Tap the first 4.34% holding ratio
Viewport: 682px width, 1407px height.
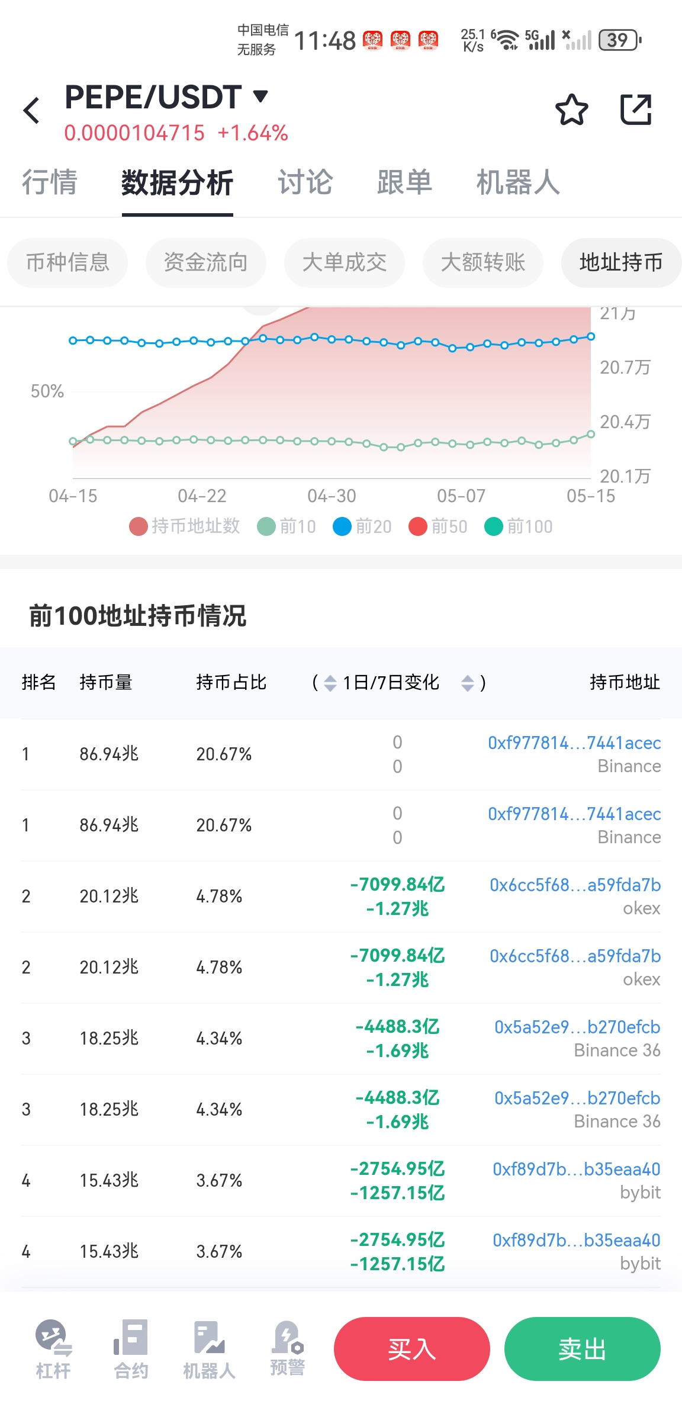[219, 1038]
